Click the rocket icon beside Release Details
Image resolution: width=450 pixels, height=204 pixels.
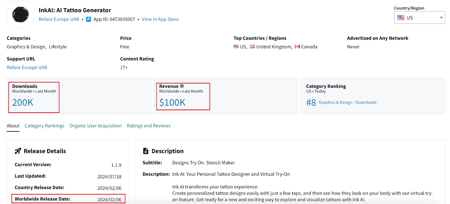[18, 151]
